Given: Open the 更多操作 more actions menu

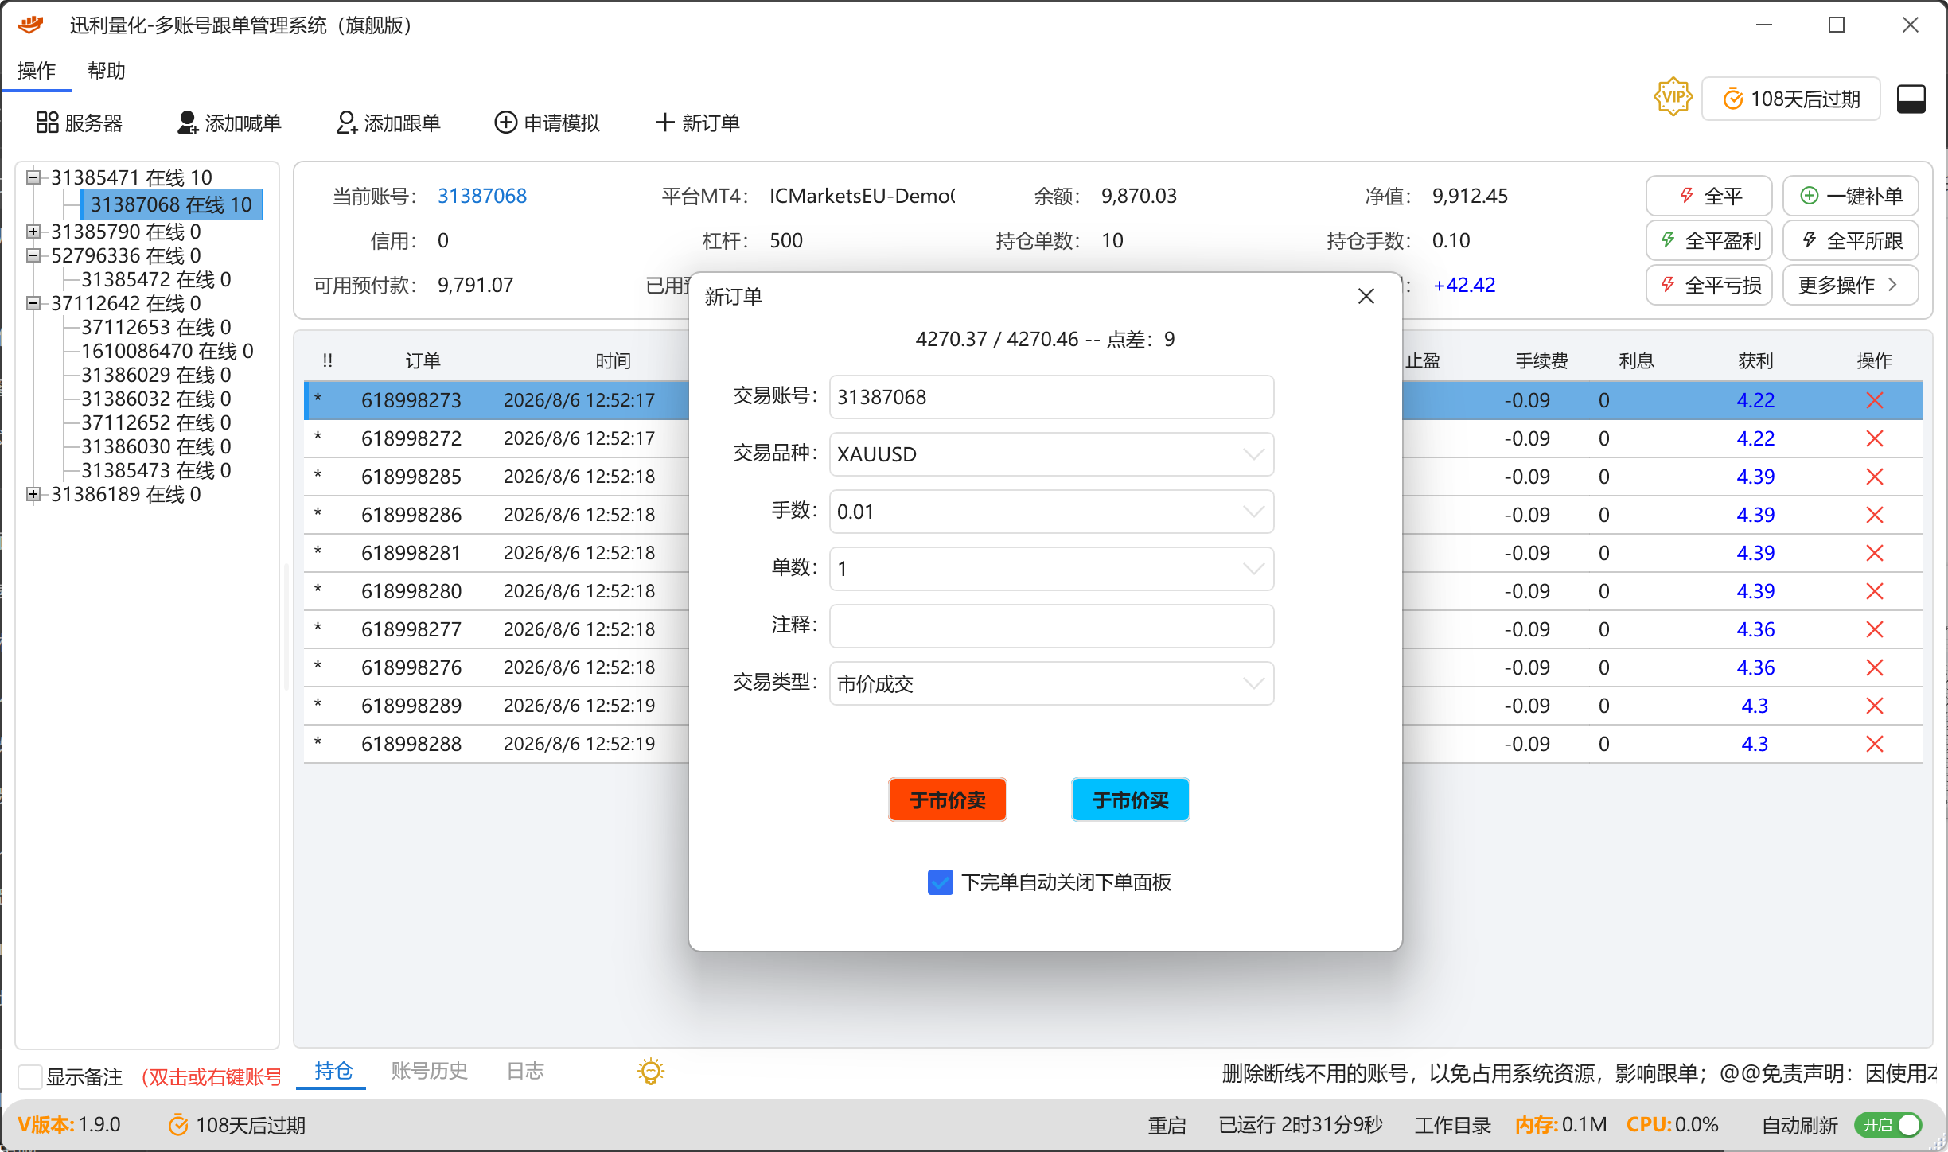Looking at the screenshot, I should click(1850, 285).
